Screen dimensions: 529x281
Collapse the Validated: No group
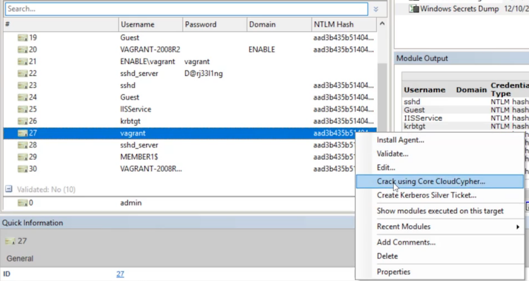[9, 189]
